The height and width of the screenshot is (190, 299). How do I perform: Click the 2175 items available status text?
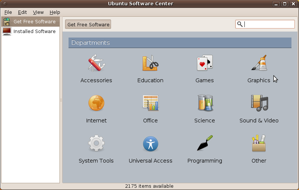tap(149, 186)
